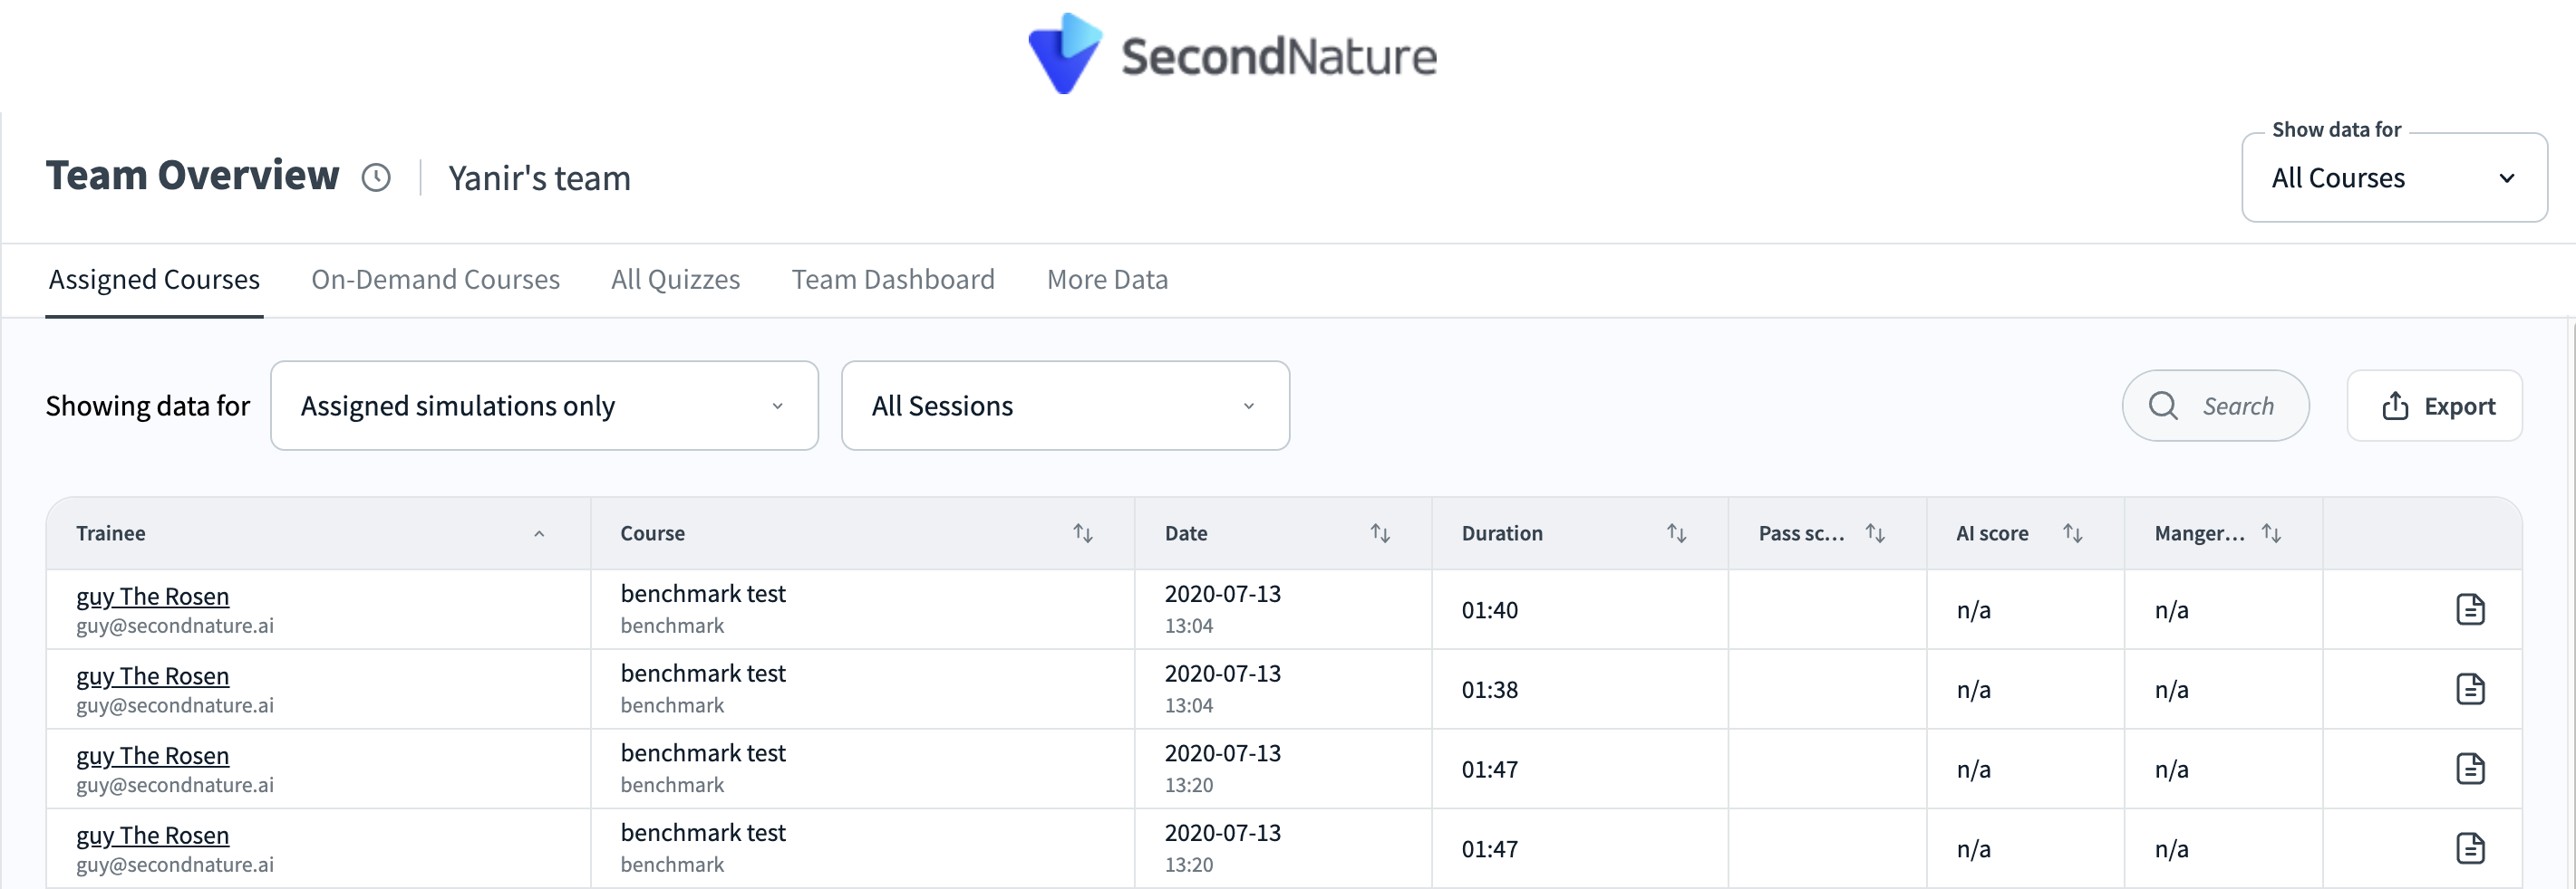This screenshot has height=889, width=2576.
Task: Expand Assigned simulations only dropdown
Action: click(x=544, y=406)
